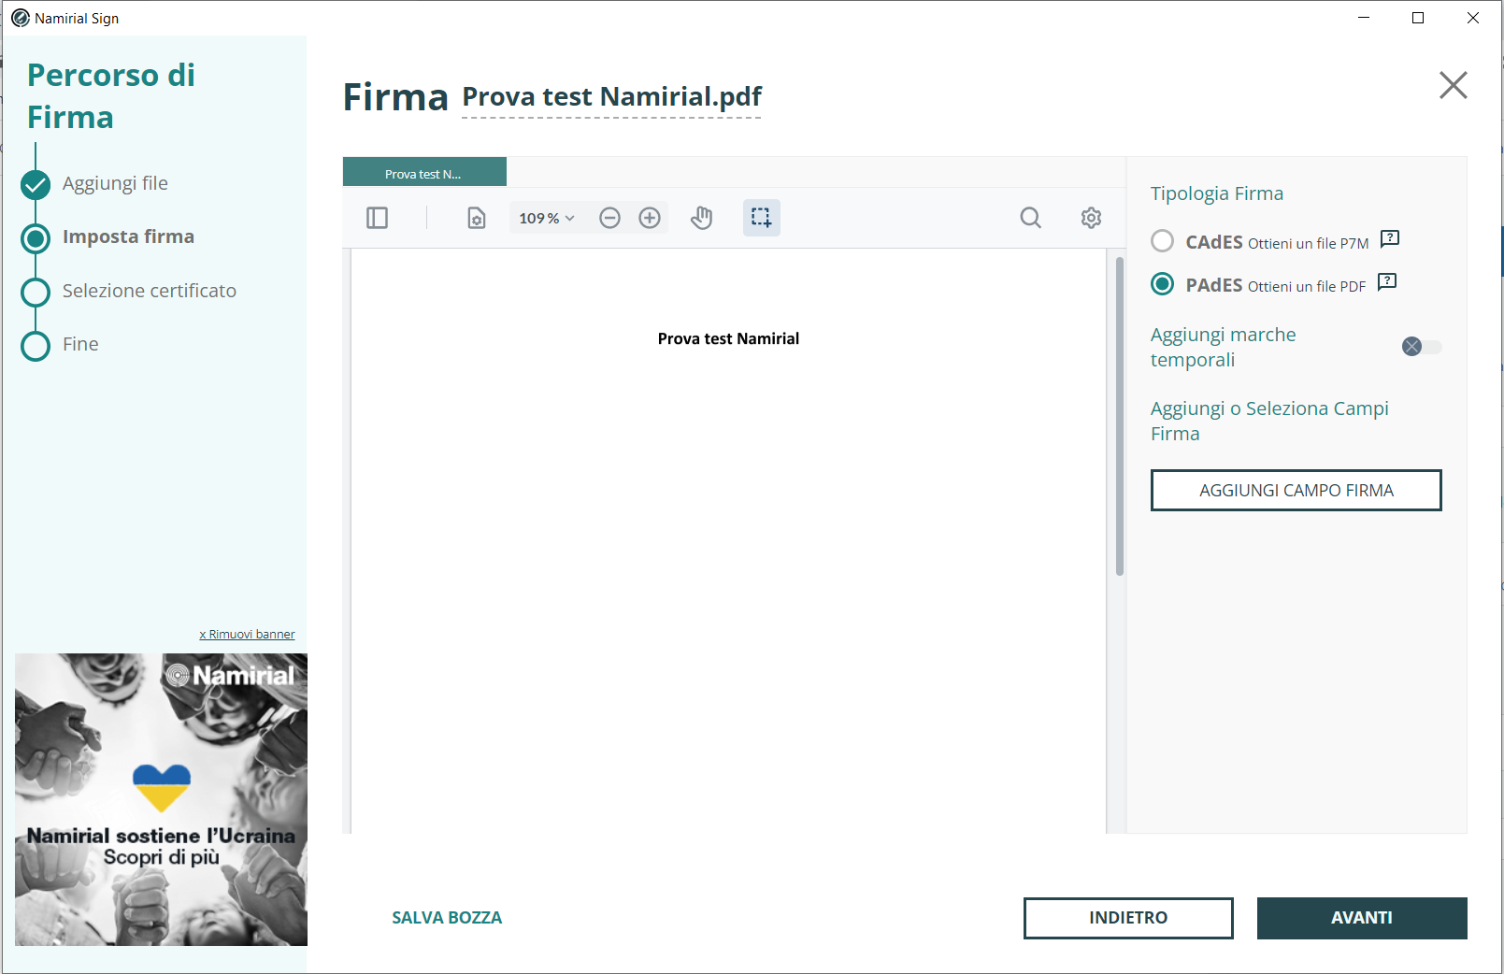This screenshot has width=1504, height=974.
Task: Select the Prova test N... document tab
Action: click(424, 173)
